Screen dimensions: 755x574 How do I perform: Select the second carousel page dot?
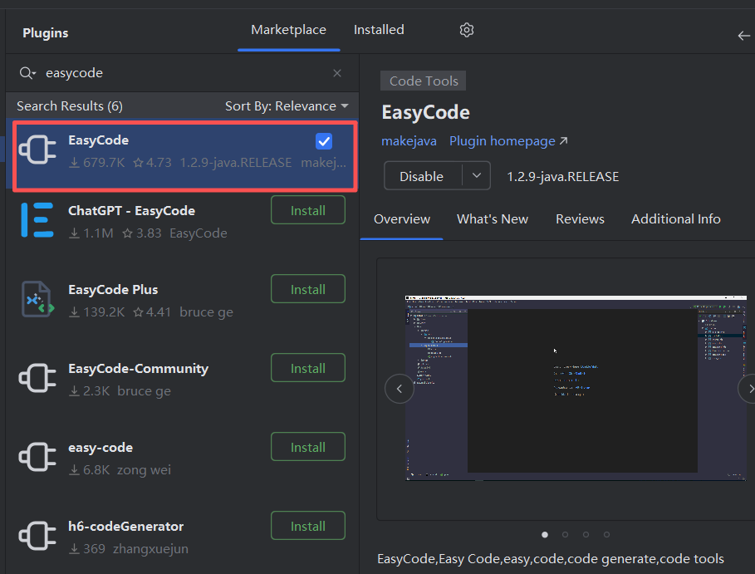coord(566,534)
